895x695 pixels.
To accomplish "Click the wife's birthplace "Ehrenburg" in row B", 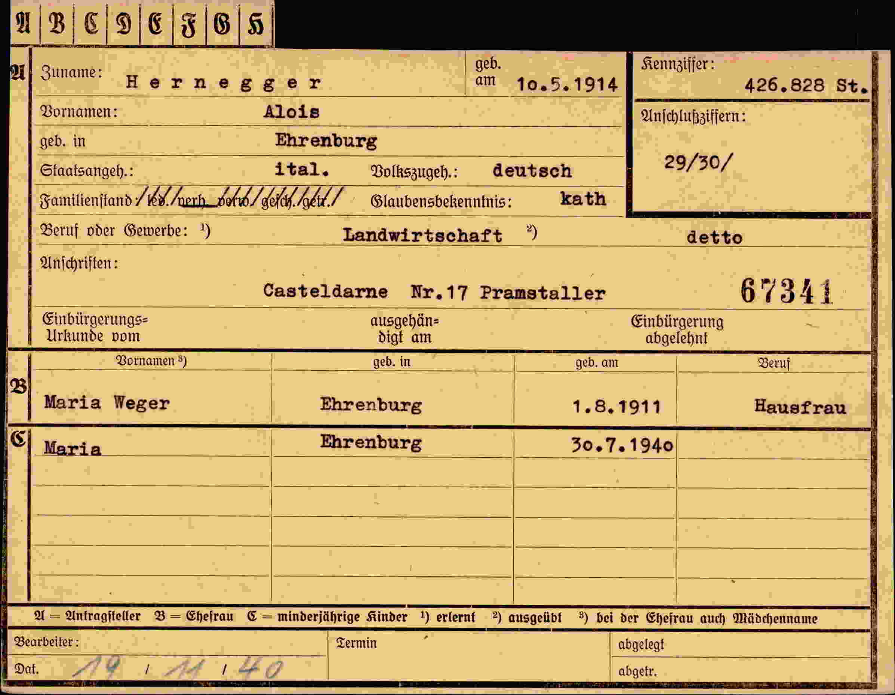I will (x=371, y=405).
